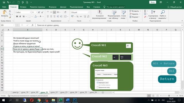Screen dimensions: 184x103
Task: Click the Undo arrow icon
Action: coord(8,2)
